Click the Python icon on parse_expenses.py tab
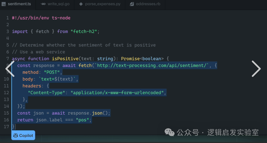The image size is (267, 143). pyautogui.click(x=81, y=4)
